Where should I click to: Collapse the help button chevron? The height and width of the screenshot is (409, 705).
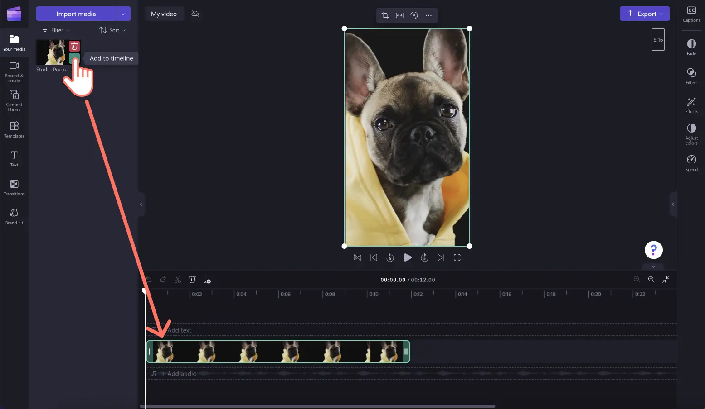coord(653,266)
